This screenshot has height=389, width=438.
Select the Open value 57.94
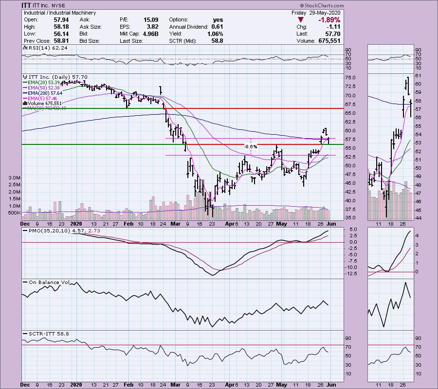[x=61, y=20]
